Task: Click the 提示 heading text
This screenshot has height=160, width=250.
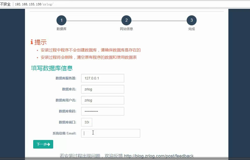Action: (40, 42)
